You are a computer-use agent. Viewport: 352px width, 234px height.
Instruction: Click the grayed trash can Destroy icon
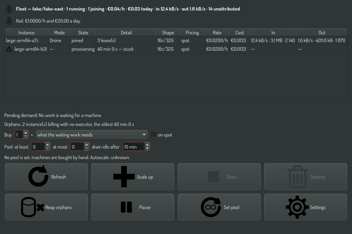coord(298,176)
